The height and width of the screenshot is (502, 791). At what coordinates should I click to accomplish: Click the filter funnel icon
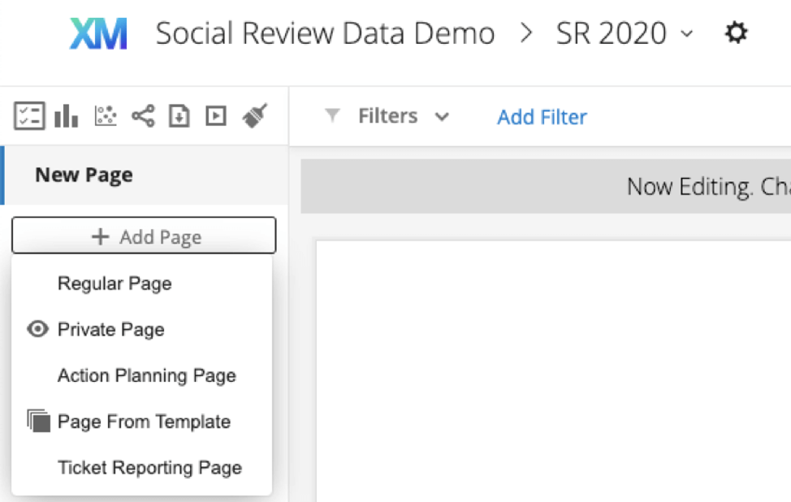coord(333,116)
